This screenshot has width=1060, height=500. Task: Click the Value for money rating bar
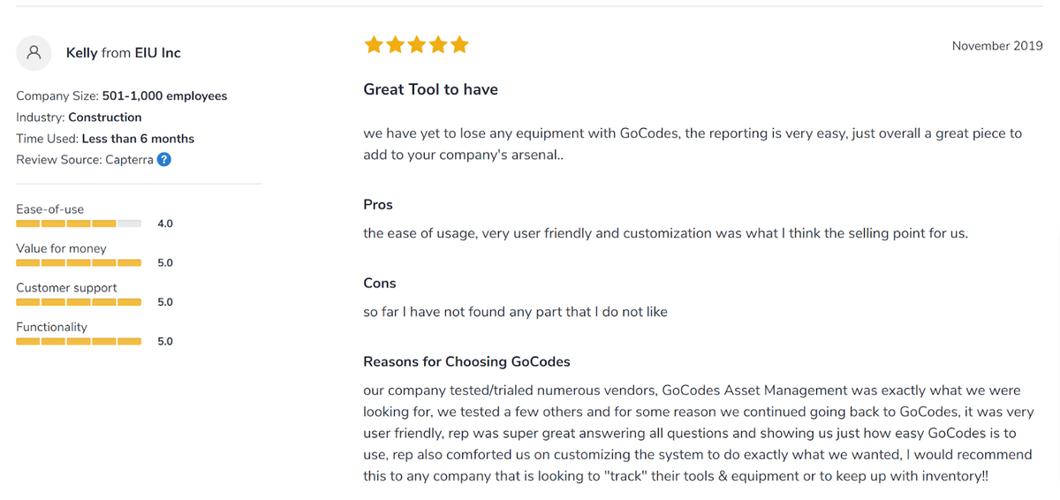click(x=79, y=263)
